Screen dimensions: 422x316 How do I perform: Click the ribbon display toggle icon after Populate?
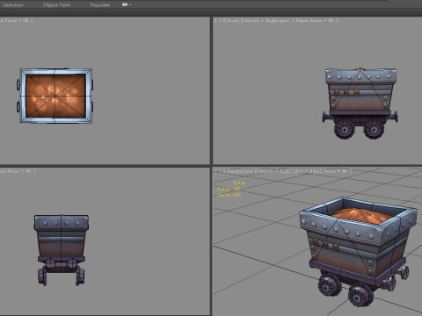(125, 4)
